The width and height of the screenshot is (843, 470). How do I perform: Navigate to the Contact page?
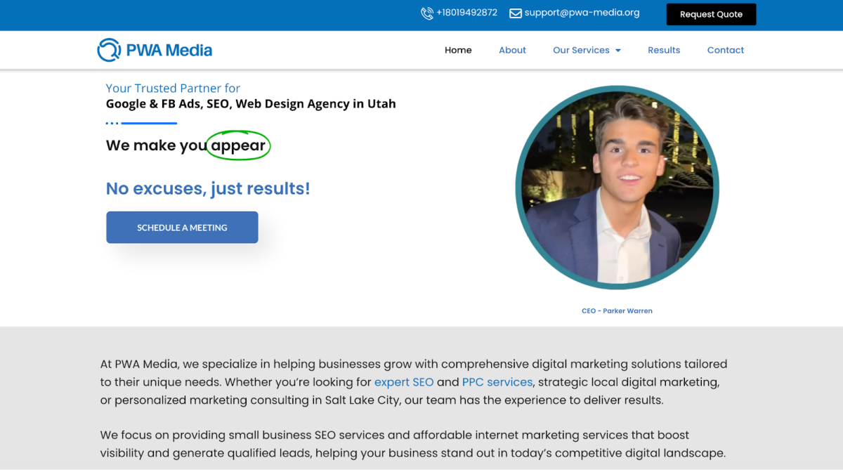(725, 51)
